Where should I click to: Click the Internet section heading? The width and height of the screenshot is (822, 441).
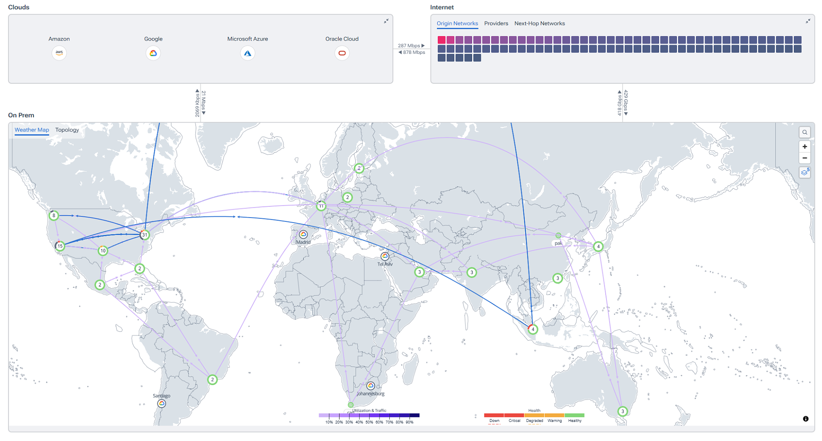(x=442, y=7)
